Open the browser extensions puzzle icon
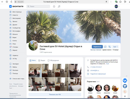130x99 pixels. [x=121, y=2]
